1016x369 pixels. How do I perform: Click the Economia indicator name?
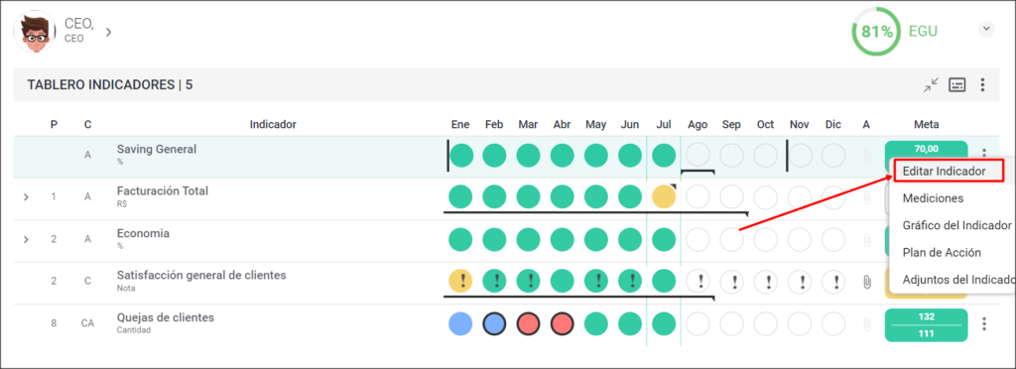[143, 233]
